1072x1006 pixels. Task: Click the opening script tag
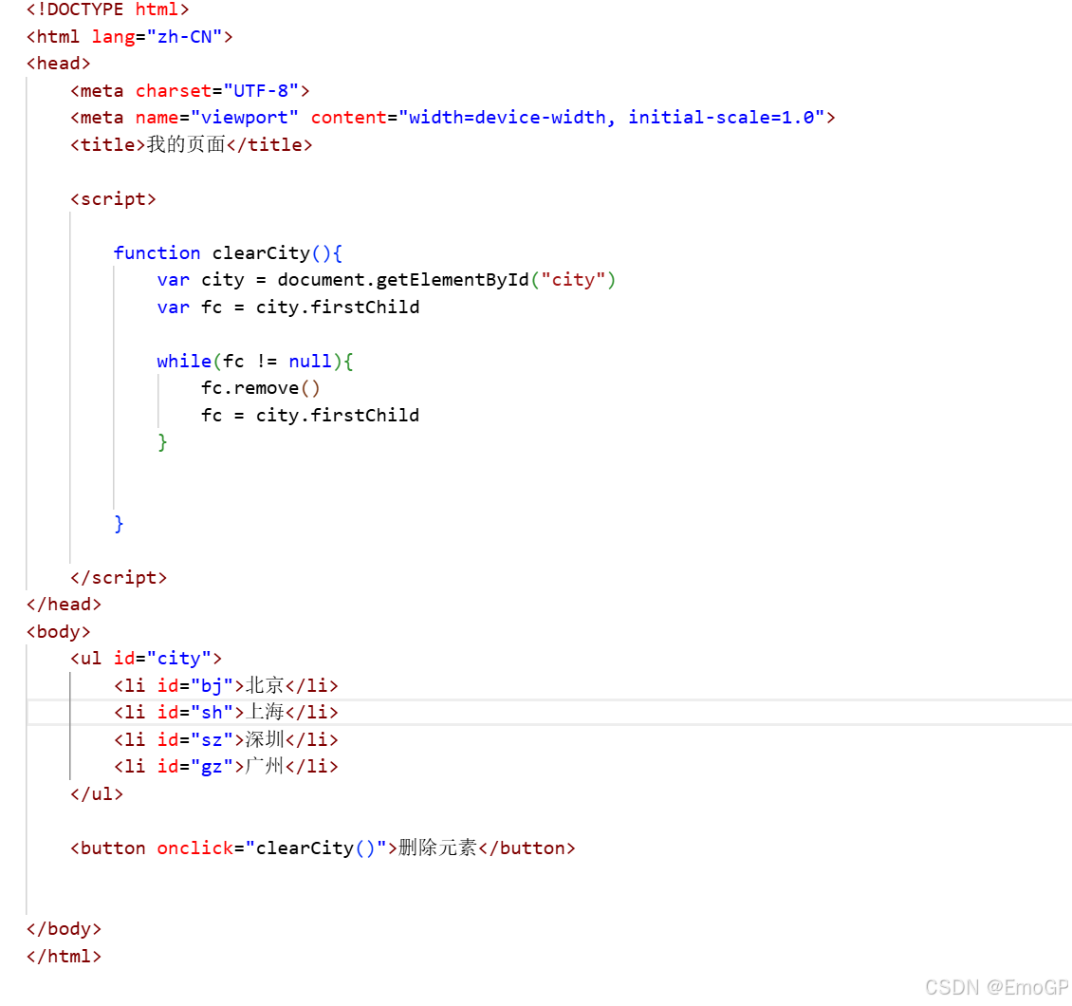[x=114, y=199]
